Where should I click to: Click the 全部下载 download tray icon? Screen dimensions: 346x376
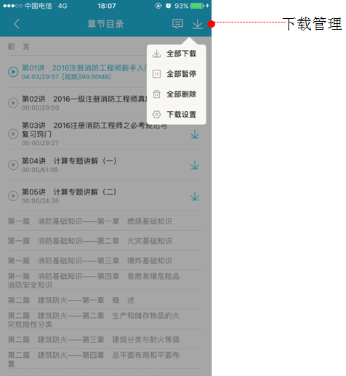(156, 54)
